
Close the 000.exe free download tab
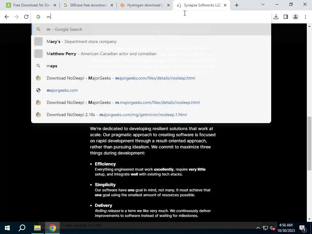112,5
